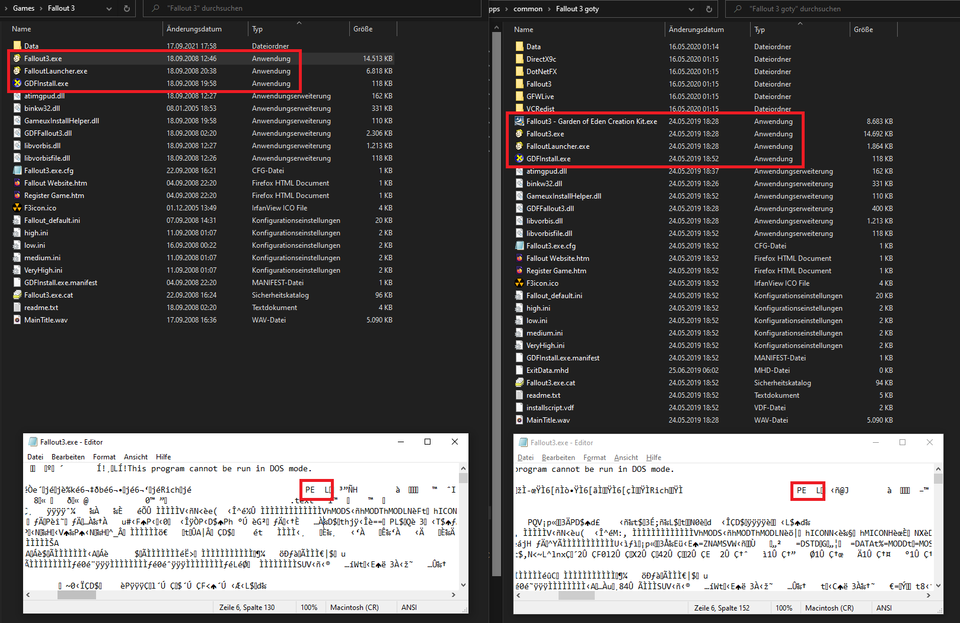Open Datei menu in the inactive right Editor window
The height and width of the screenshot is (623, 960).
525,457
